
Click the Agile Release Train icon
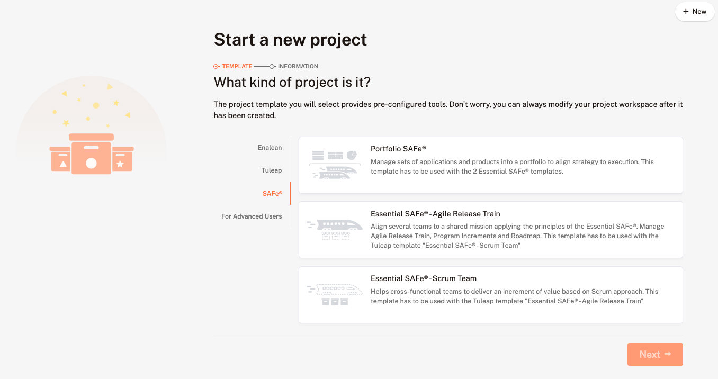[x=335, y=229]
